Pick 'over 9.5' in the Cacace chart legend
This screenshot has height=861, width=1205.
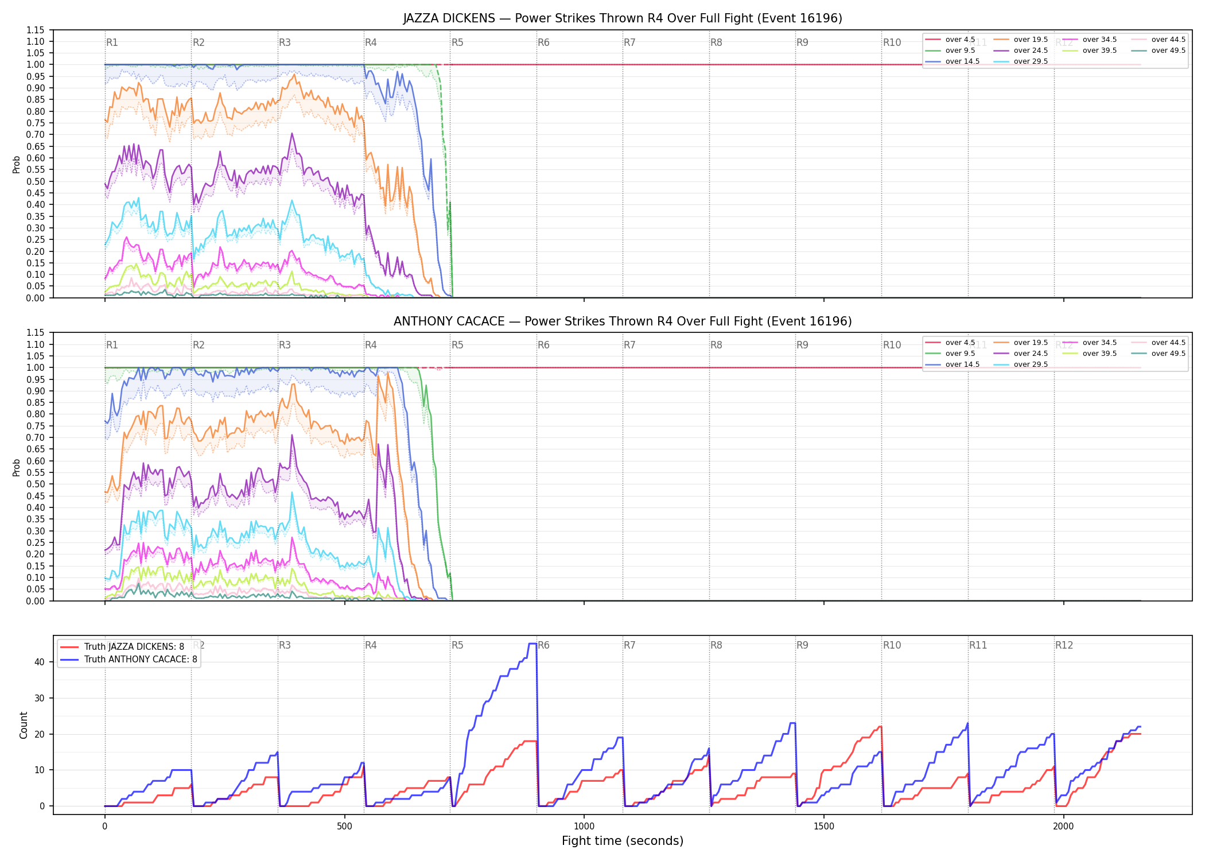(x=950, y=354)
